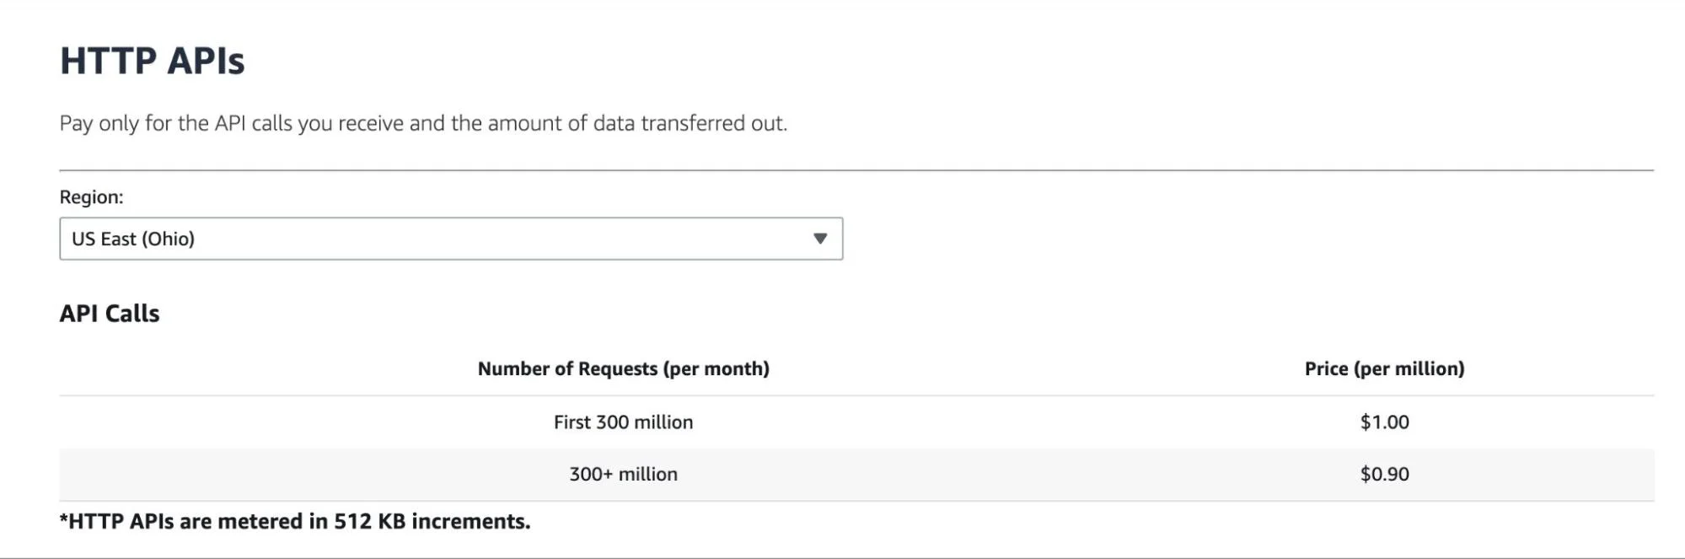Image resolution: width=1685 pixels, height=559 pixels.
Task: Click the First 300 million pricing row
Action: pos(623,422)
